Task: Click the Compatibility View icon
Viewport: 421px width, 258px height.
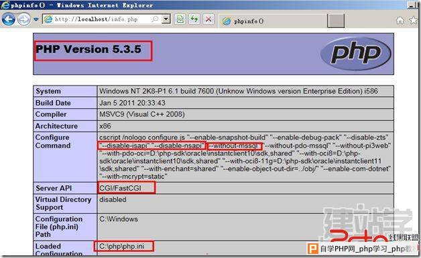Action: (x=180, y=19)
